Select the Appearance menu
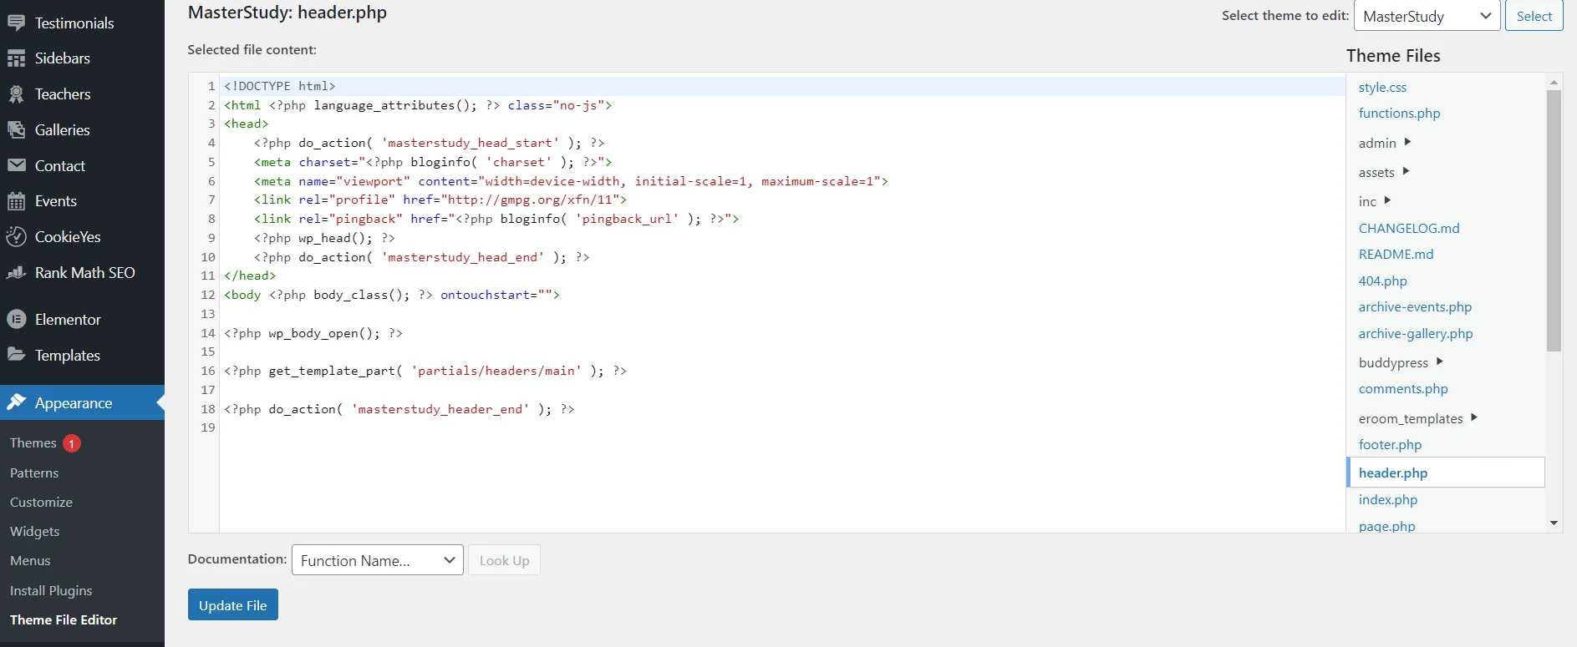 (82, 402)
